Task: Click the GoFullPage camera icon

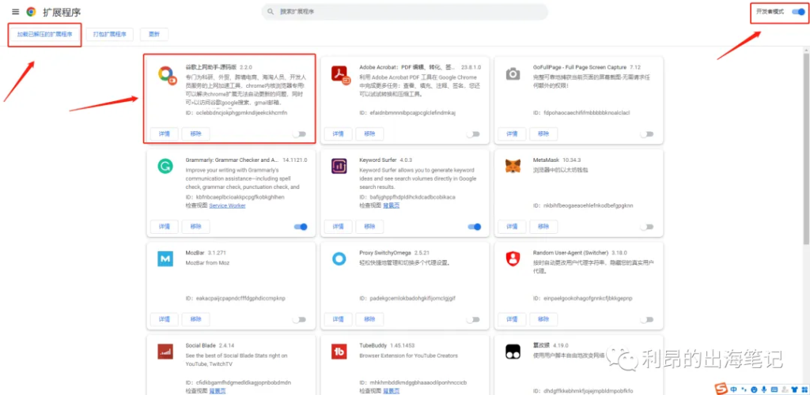Action: coord(513,73)
